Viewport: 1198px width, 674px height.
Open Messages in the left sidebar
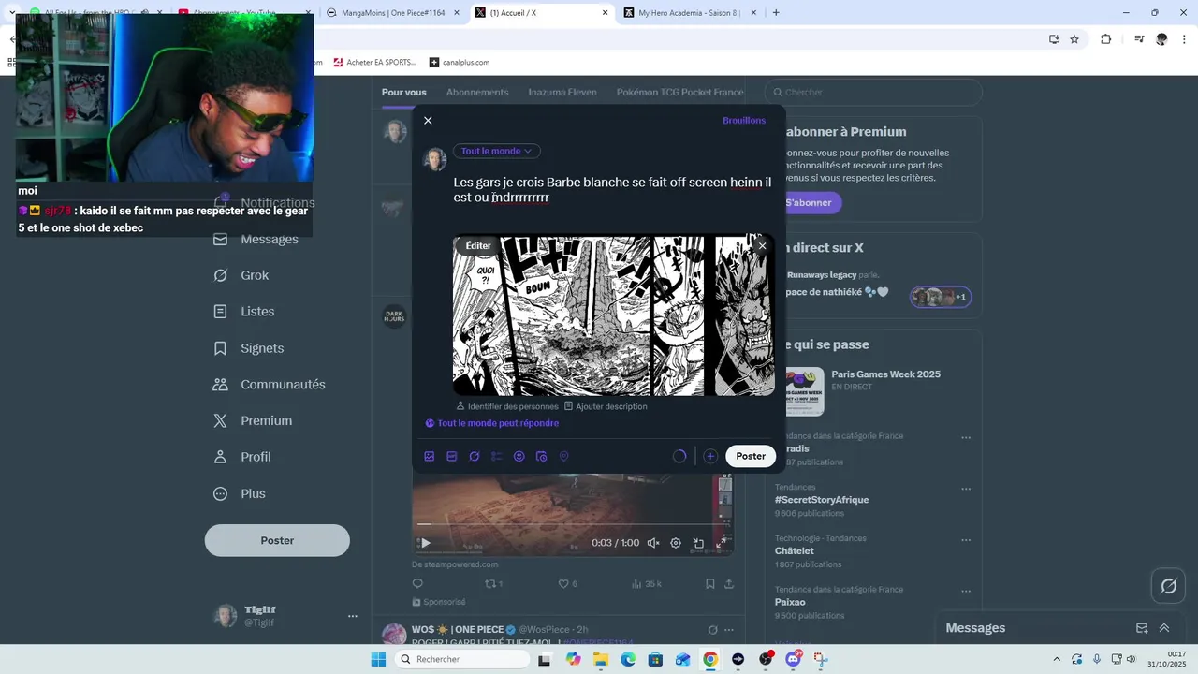256,240
